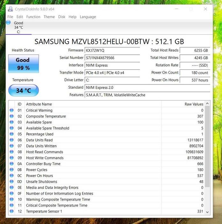Click the 34 °C temperature button
This screenshot has height=224, width=222.
(x=24, y=91)
